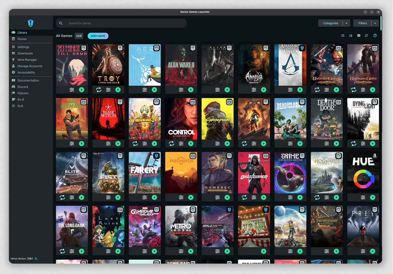Image resolution: width=393 pixels, height=274 pixels.
Task: Open F.I.S.T. game settings icon
Action: pyautogui.click(x=108, y=197)
